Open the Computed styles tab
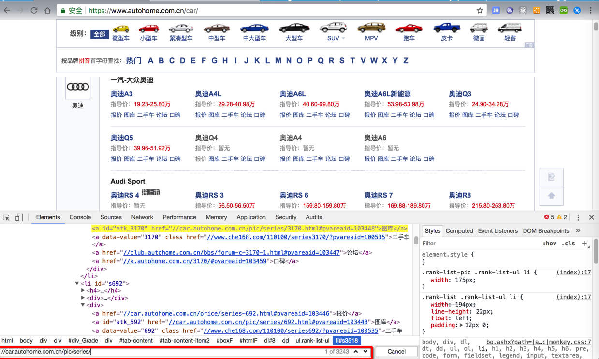The image size is (599, 359). click(459, 231)
